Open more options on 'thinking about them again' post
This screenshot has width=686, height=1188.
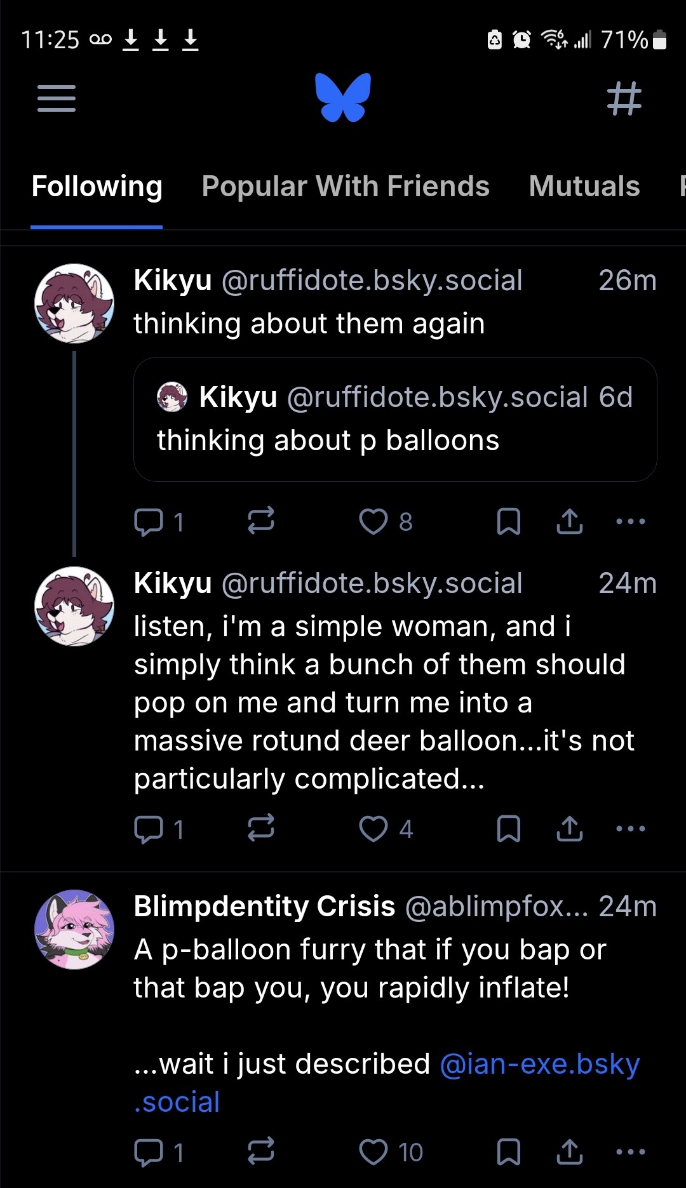(x=631, y=522)
